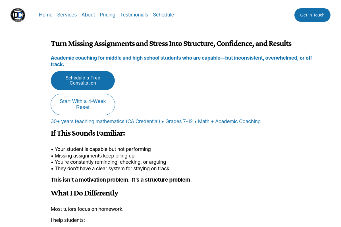This screenshot has height=227, width=341.
Task: Click the Get In Touch button
Action: click(312, 15)
